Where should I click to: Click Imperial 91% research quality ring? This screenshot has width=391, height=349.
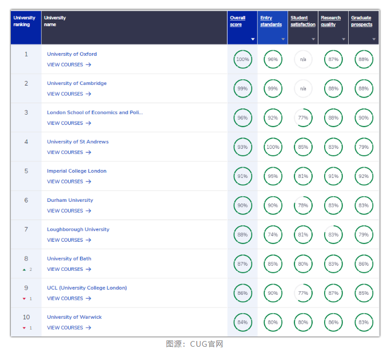333,176
